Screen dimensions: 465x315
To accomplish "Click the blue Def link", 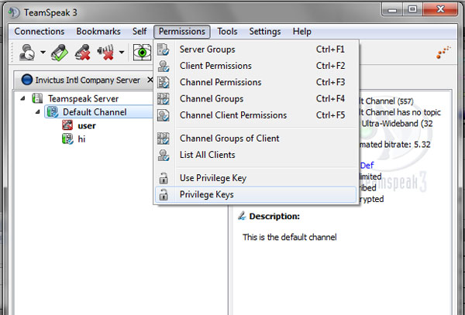I will tap(367, 165).
